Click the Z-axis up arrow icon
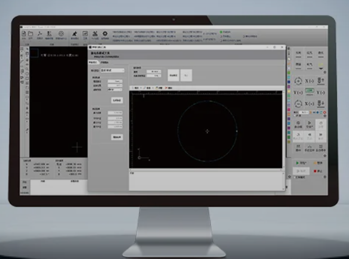 tap(321, 80)
